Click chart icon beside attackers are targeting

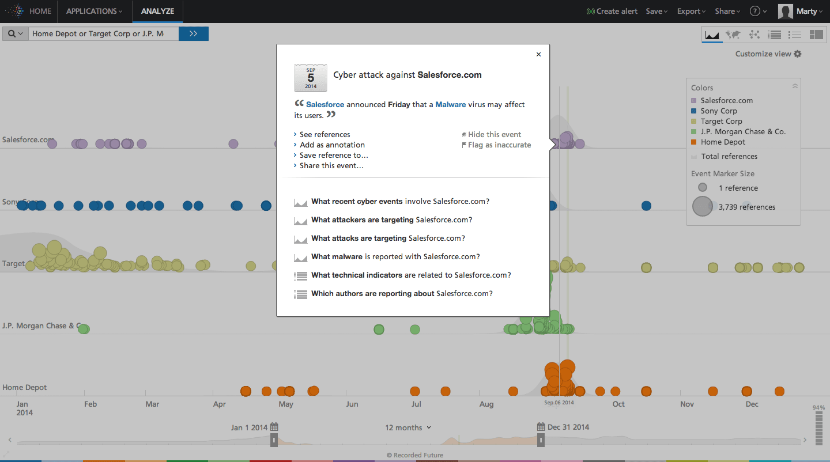pyautogui.click(x=300, y=221)
